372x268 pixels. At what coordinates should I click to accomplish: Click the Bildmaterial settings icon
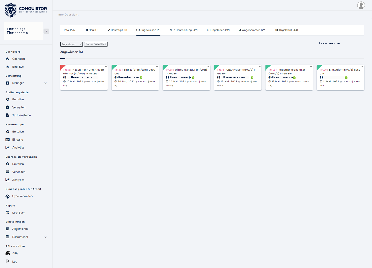point(8,237)
